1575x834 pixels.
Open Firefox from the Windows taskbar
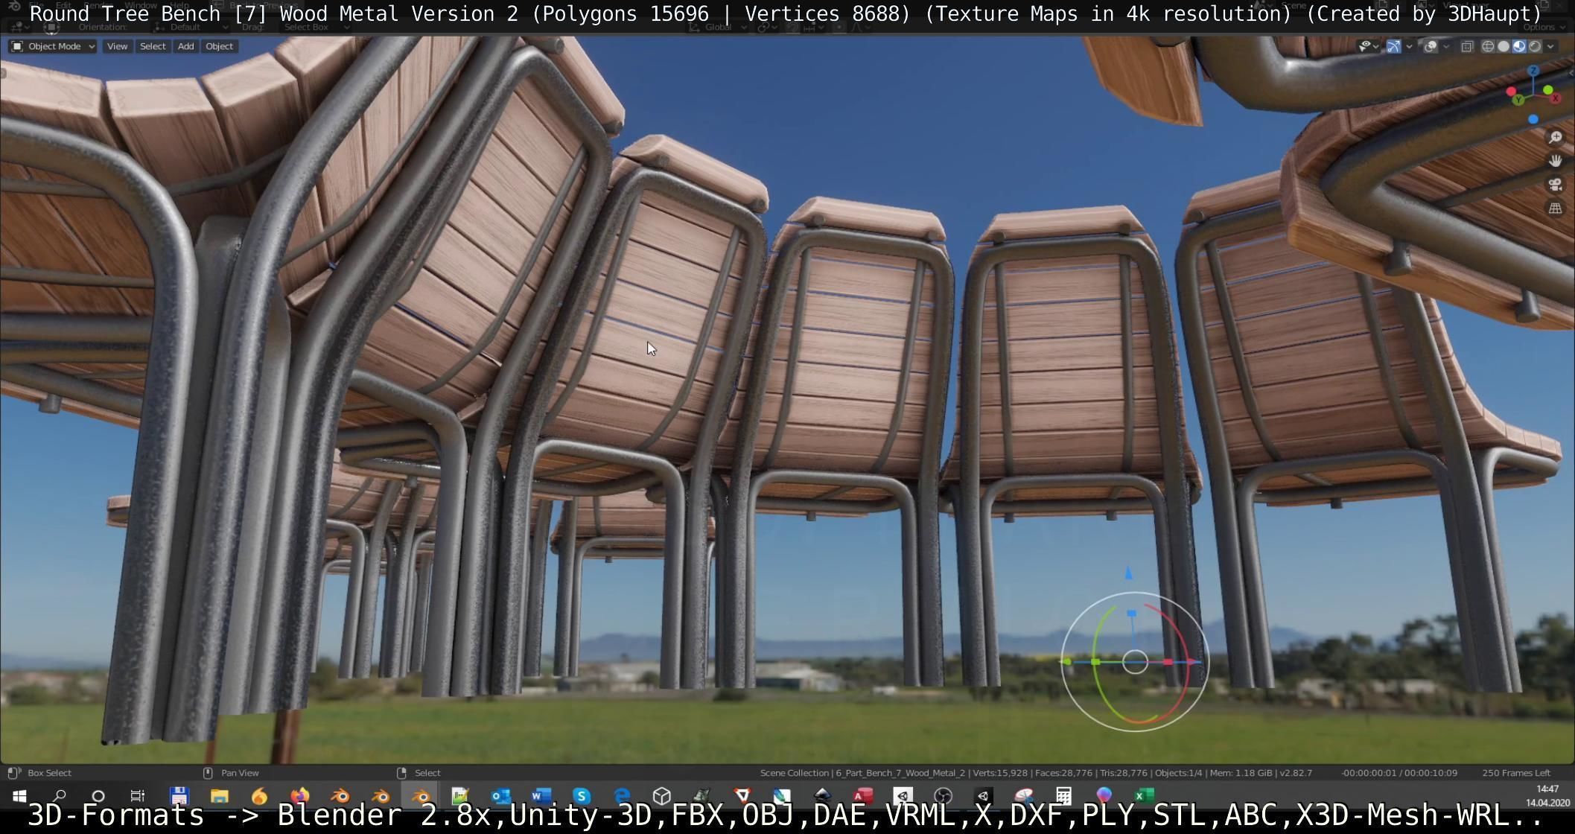tap(299, 796)
